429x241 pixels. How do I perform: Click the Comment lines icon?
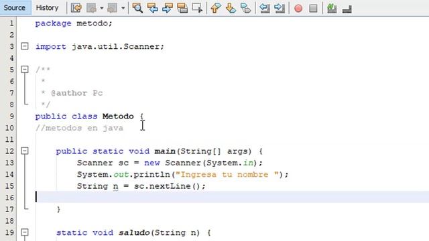click(x=332, y=8)
